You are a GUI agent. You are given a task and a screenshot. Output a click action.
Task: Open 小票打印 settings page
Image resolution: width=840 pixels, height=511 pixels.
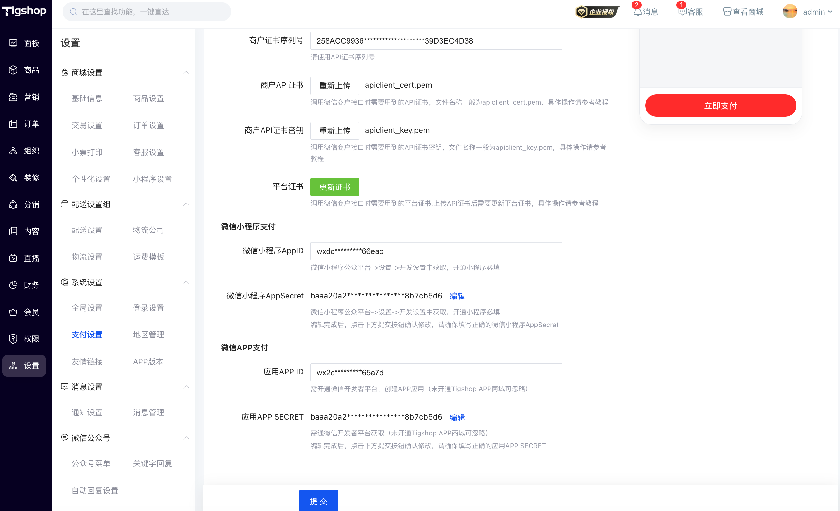(x=87, y=152)
